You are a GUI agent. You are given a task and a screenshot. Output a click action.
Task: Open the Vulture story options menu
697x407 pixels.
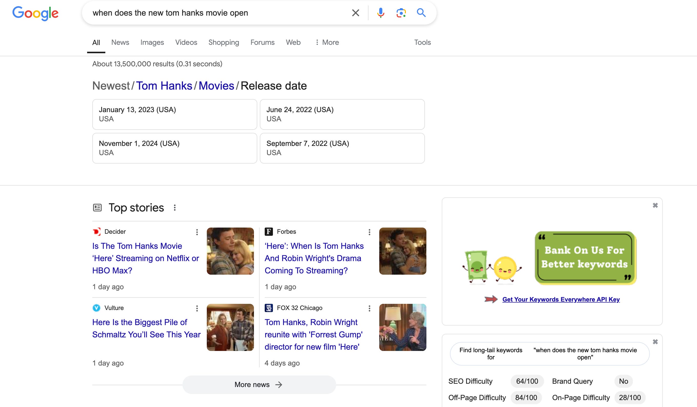[197, 308]
